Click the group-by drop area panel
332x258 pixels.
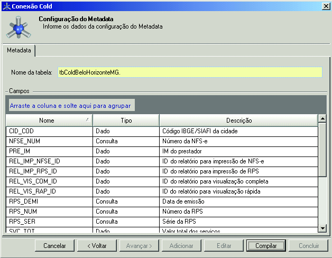[x=71, y=105]
